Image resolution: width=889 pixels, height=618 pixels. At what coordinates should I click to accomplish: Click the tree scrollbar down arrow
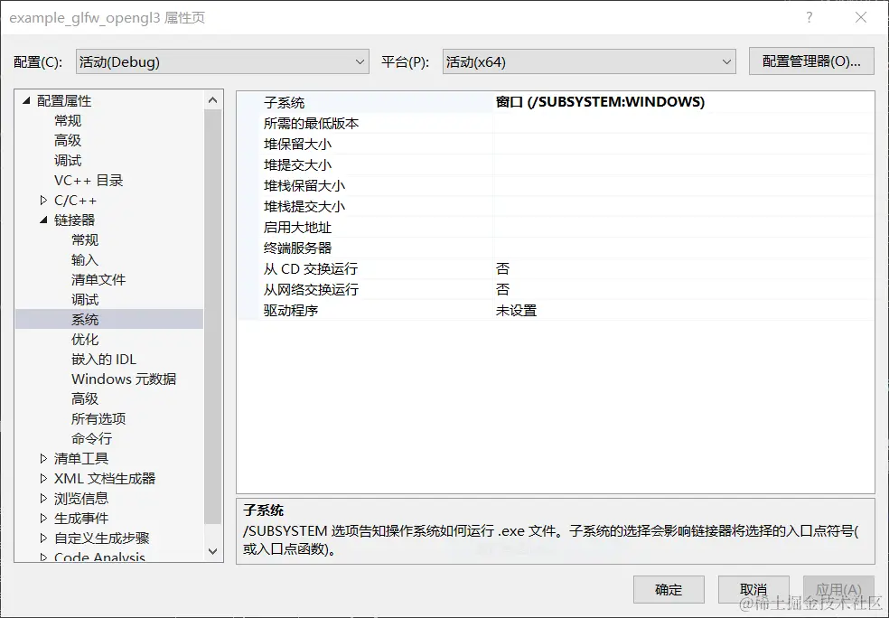(212, 550)
